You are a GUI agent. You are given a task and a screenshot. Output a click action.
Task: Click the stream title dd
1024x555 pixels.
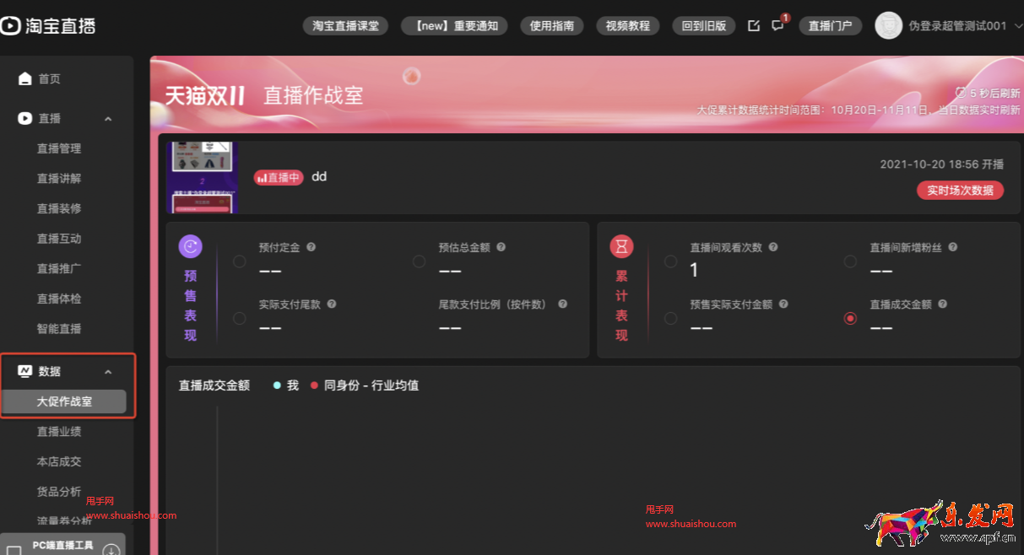(x=319, y=176)
